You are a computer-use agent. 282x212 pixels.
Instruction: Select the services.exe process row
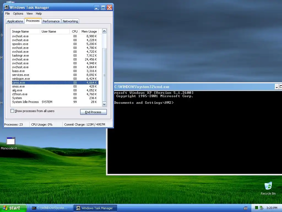click(x=55, y=75)
